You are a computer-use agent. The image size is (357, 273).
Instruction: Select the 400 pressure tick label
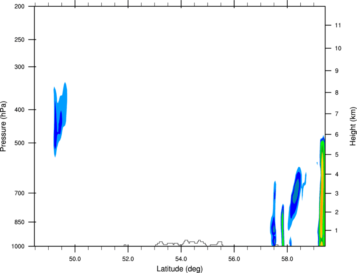tap(19, 110)
